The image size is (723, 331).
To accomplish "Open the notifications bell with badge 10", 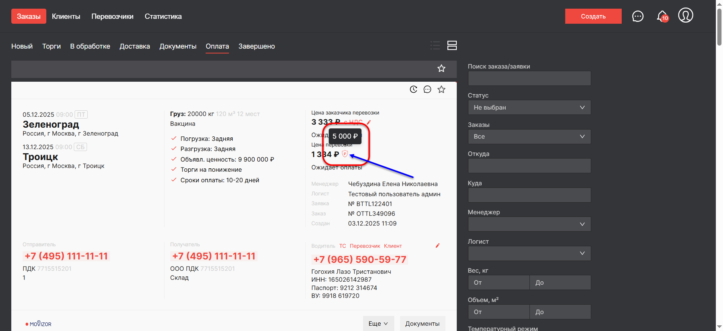I will click(662, 16).
